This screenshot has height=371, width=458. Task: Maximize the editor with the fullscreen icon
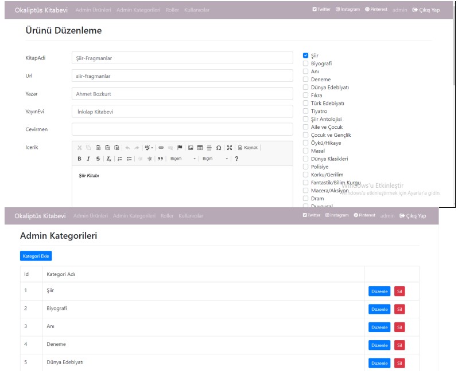tap(230, 148)
